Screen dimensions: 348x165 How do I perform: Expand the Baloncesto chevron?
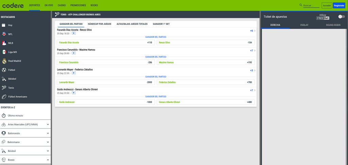(48, 133)
